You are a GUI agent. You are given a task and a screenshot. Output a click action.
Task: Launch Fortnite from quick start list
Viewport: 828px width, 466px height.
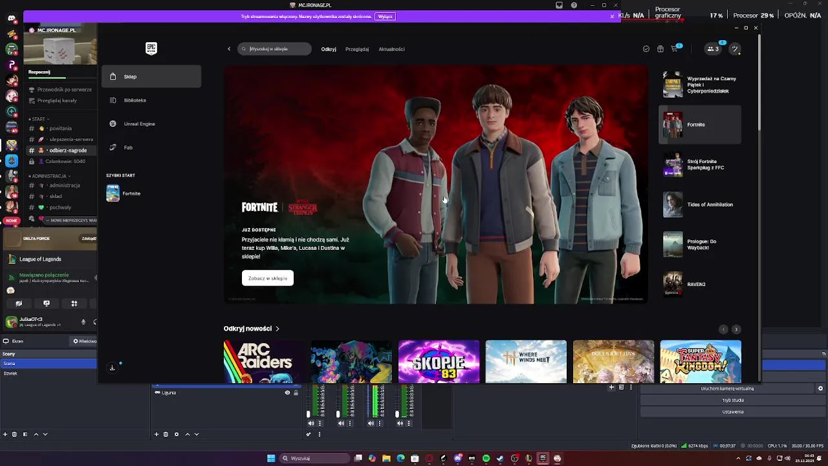[x=151, y=194]
